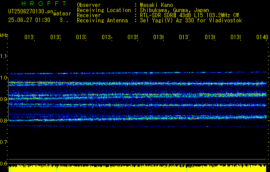Click time marker 0138

[x=210, y=37]
